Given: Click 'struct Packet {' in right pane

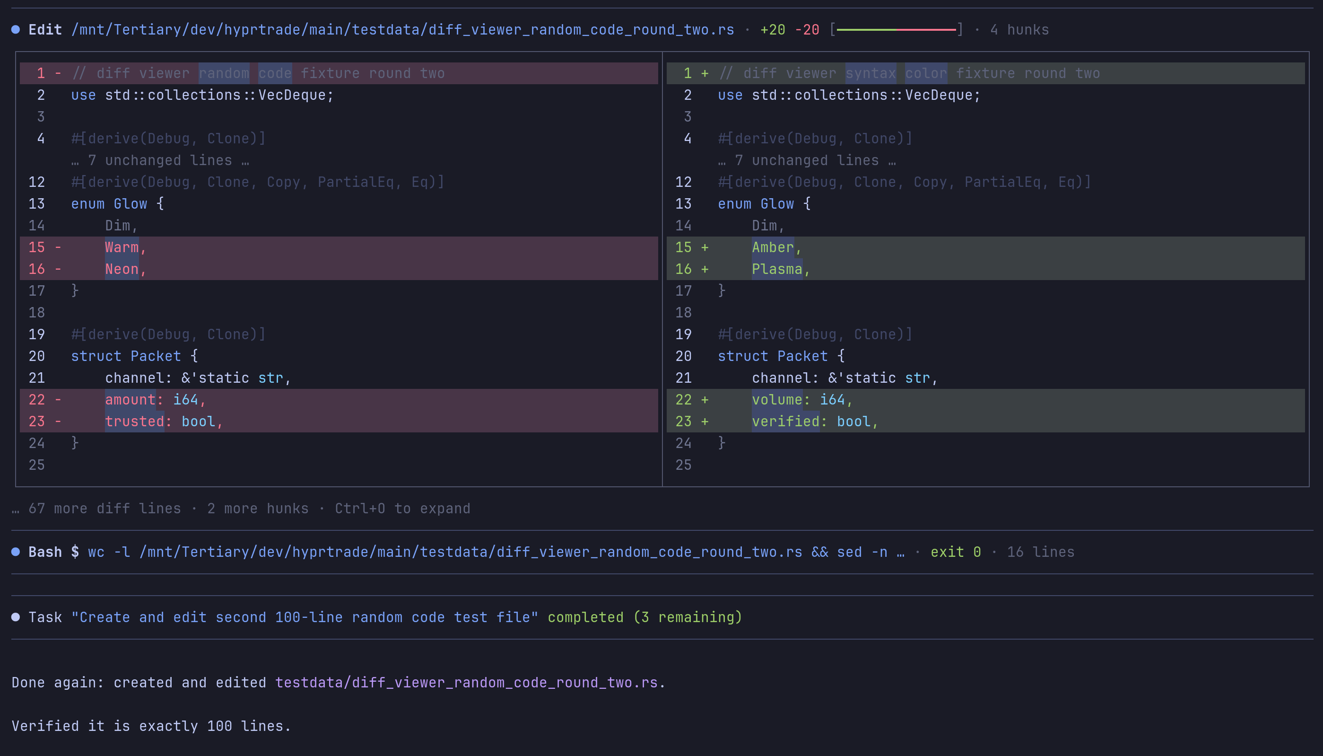Looking at the screenshot, I should (781, 356).
